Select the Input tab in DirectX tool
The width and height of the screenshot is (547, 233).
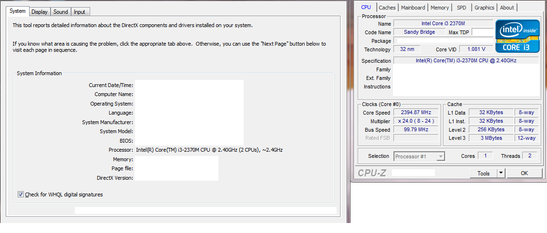pos(80,12)
